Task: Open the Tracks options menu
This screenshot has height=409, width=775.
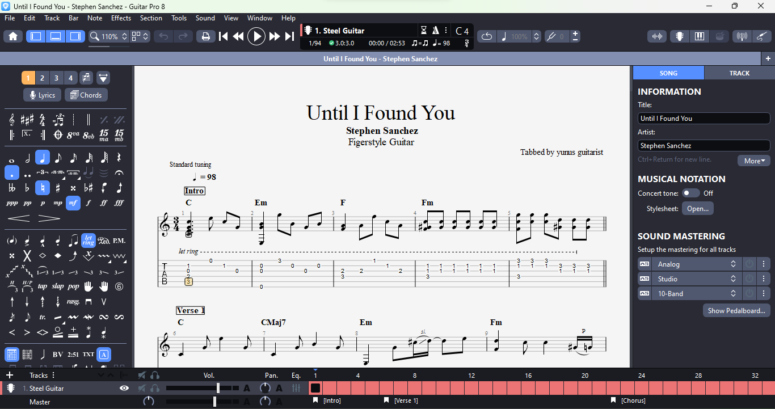Action: pos(53,375)
